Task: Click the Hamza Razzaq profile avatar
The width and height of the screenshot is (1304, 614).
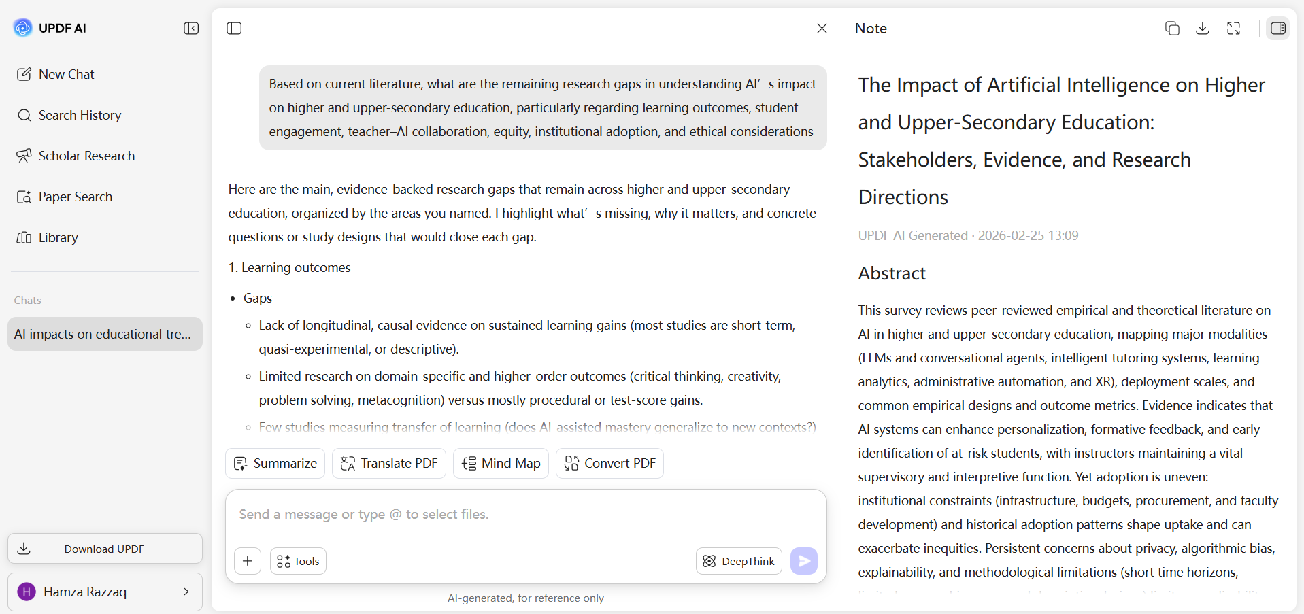Action: [27, 592]
